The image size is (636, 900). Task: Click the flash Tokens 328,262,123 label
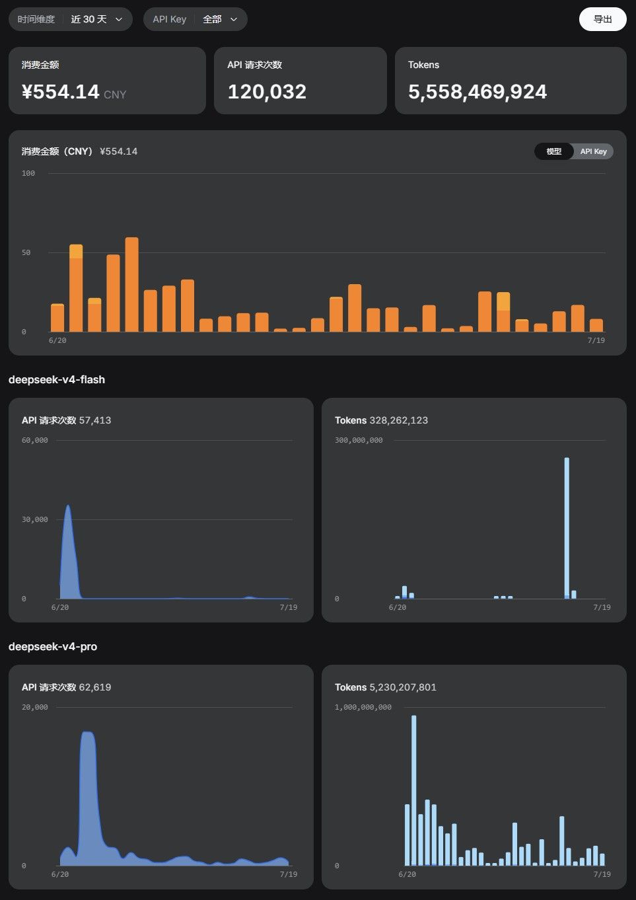tap(381, 420)
